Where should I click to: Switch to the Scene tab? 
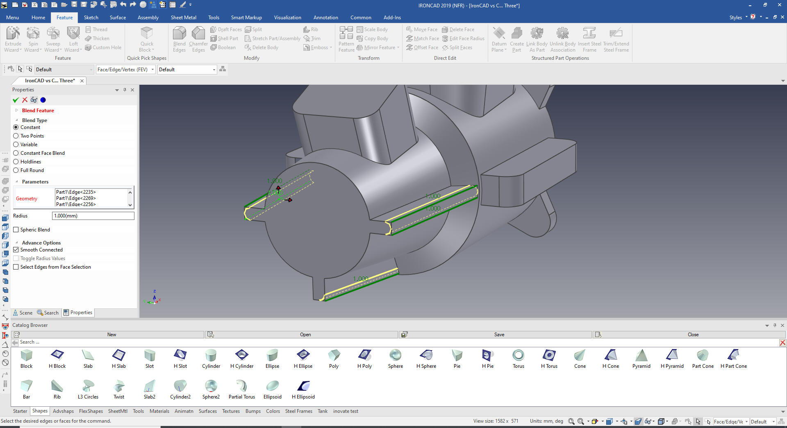pos(23,313)
